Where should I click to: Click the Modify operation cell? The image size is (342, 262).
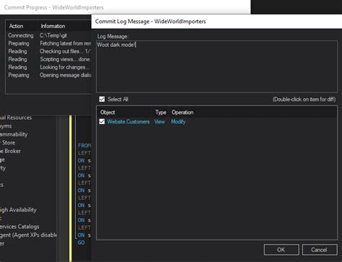point(178,122)
